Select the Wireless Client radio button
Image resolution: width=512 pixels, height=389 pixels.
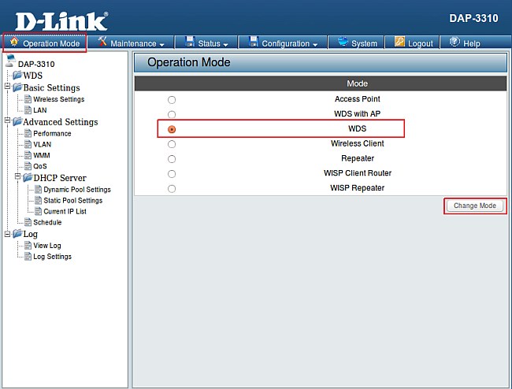172,144
